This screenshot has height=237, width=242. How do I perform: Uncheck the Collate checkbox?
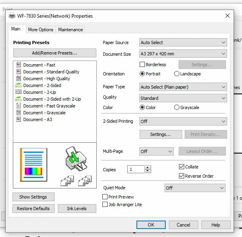pyautogui.click(x=181, y=167)
